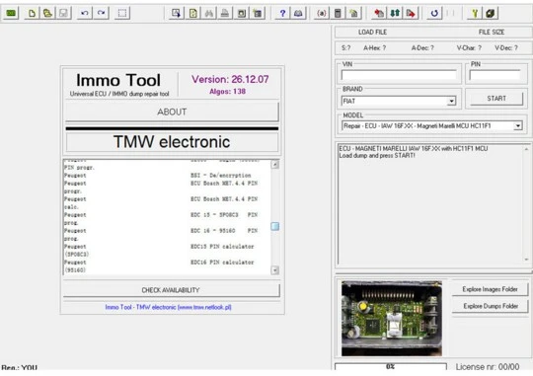The width and height of the screenshot is (533, 376).
Task: Click the blue question mark help icon
Action: (282, 13)
